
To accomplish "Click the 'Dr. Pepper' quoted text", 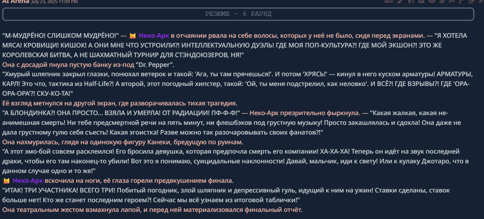I will pos(155,65).
